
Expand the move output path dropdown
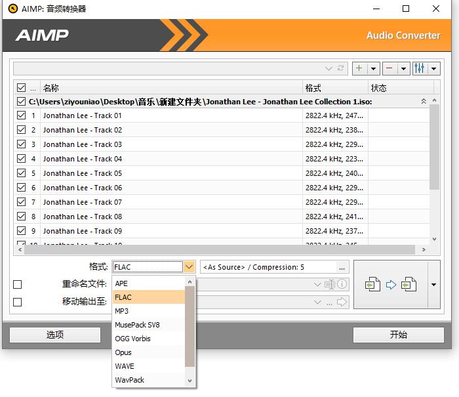317,302
